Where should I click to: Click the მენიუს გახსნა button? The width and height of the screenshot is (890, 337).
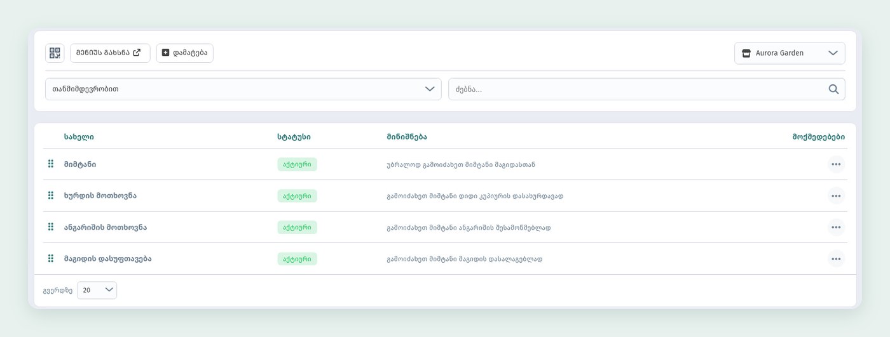(110, 53)
